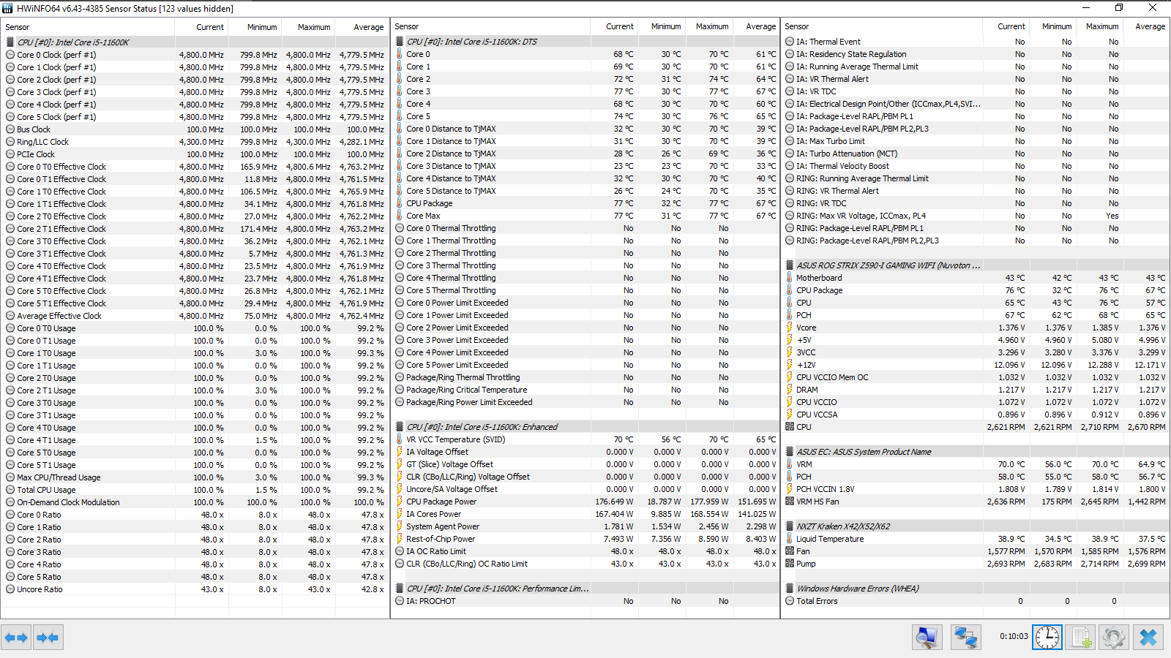Select the Liquid Temperature row
The width and height of the screenshot is (1171, 658).
[x=976, y=539]
